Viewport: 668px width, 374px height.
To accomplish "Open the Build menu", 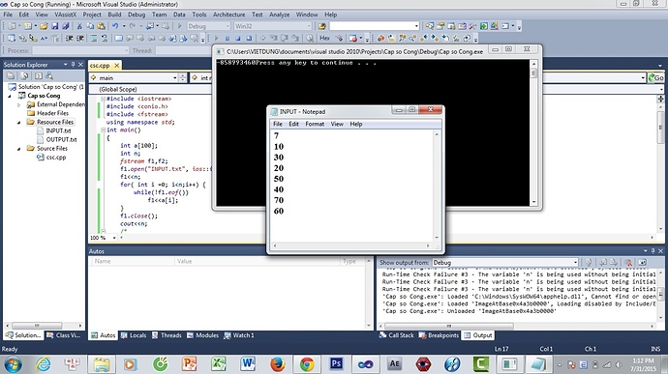I will coord(114,14).
